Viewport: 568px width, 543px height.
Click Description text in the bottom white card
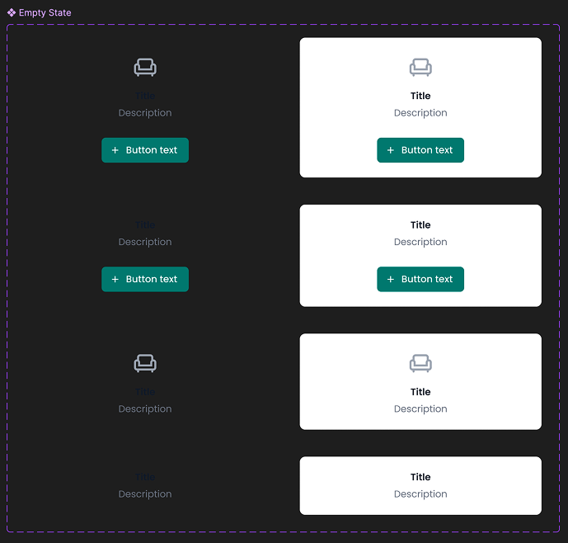point(420,494)
